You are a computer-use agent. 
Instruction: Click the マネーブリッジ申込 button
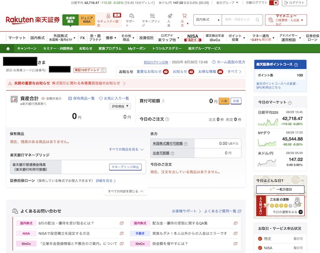click(125, 167)
